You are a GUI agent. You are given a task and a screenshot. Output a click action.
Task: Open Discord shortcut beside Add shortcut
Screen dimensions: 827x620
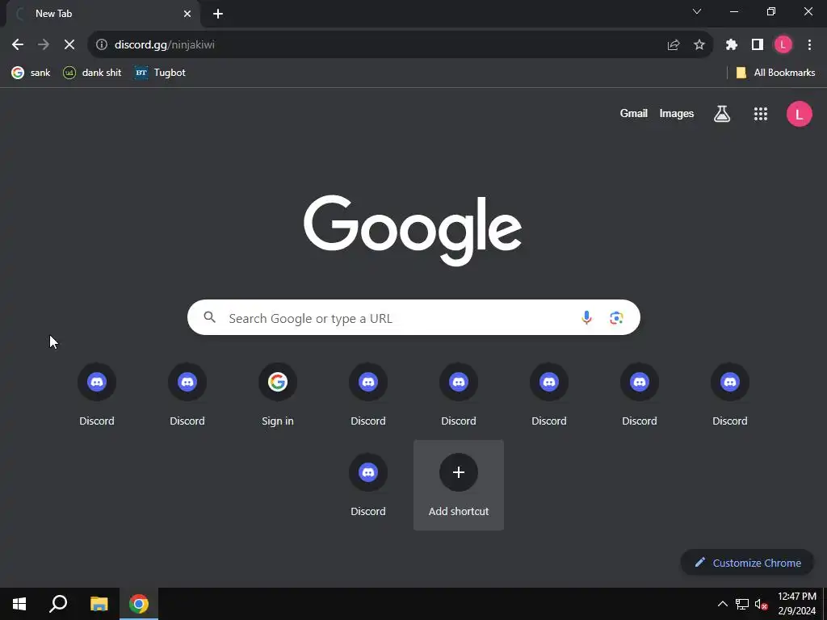pyautogui.click(x=368, y=485)
